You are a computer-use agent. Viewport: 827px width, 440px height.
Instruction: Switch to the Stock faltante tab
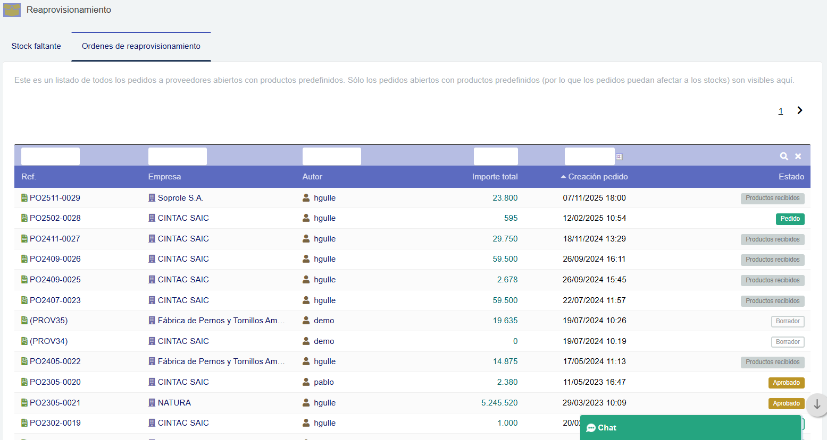point(36,46)
